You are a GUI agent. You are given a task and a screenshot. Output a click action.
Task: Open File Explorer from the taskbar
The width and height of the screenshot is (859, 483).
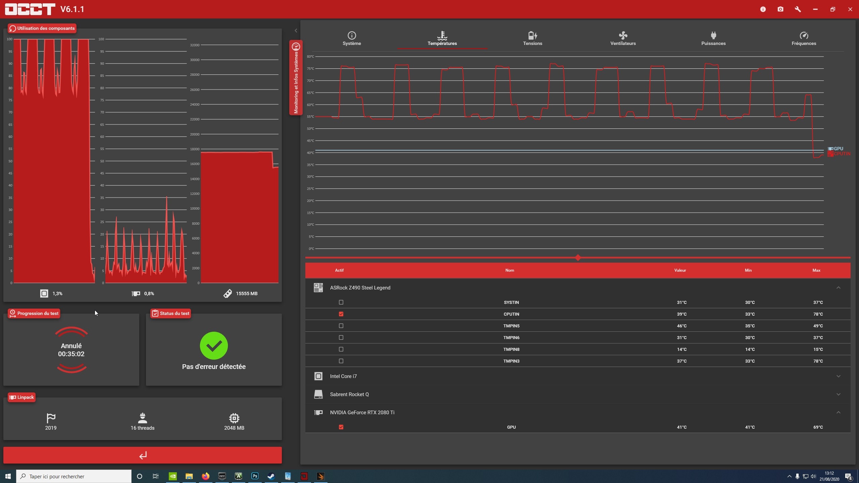click(x=189, y=476)
